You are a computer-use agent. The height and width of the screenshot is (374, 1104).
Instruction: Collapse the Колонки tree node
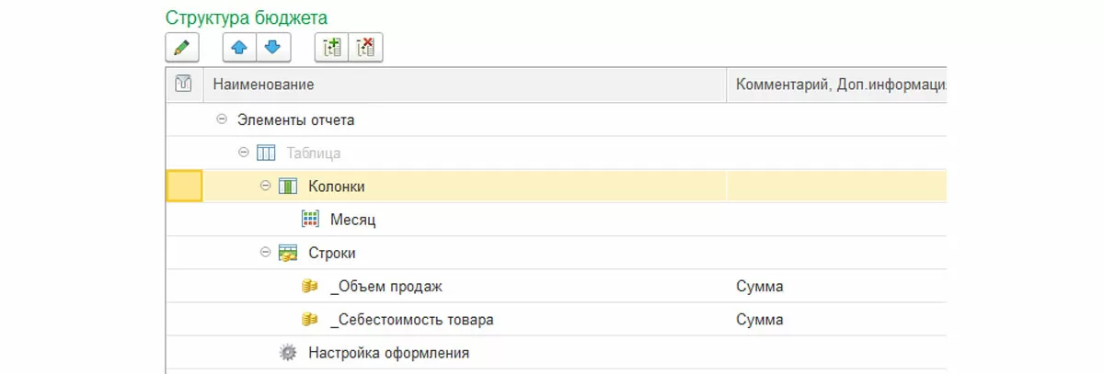[266, 187]
